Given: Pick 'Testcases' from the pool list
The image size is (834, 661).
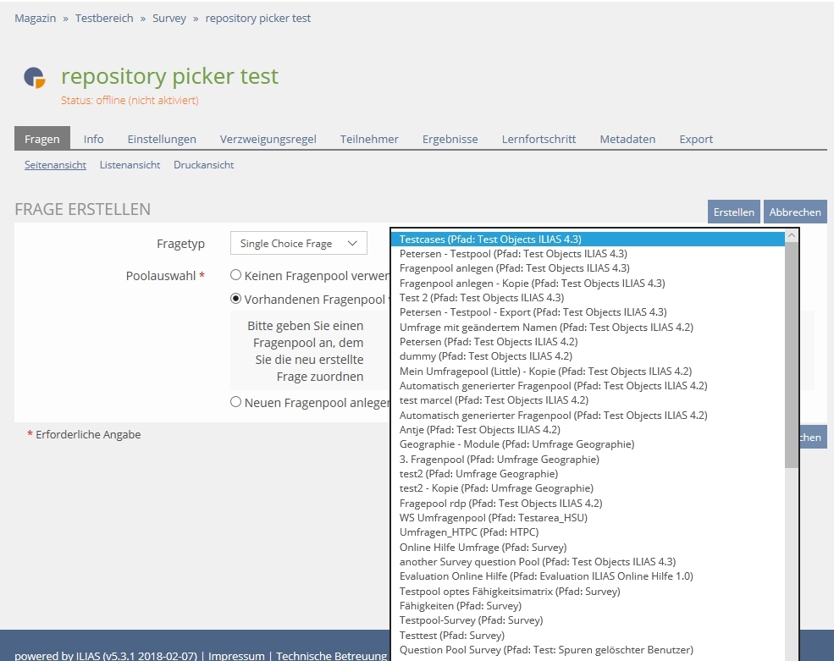Looking at the screenshot, I should coord(489,240).
